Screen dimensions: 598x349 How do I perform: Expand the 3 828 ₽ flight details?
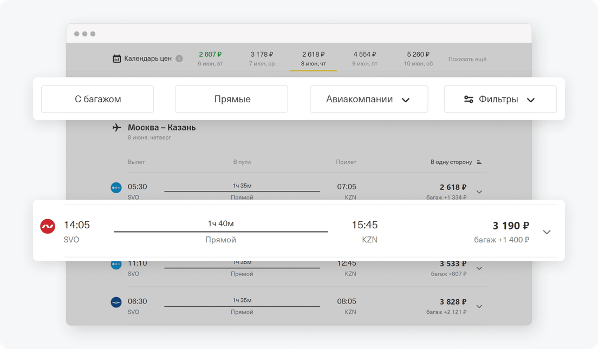click(479, 306)
